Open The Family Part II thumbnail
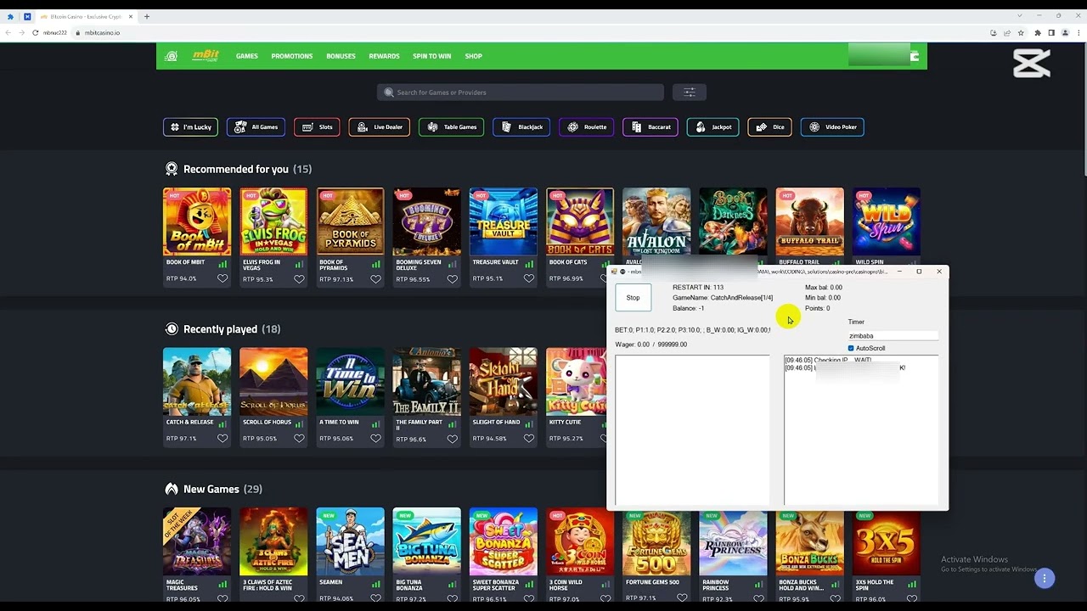The image size is (1087, 611). click(x=426, y=382)
